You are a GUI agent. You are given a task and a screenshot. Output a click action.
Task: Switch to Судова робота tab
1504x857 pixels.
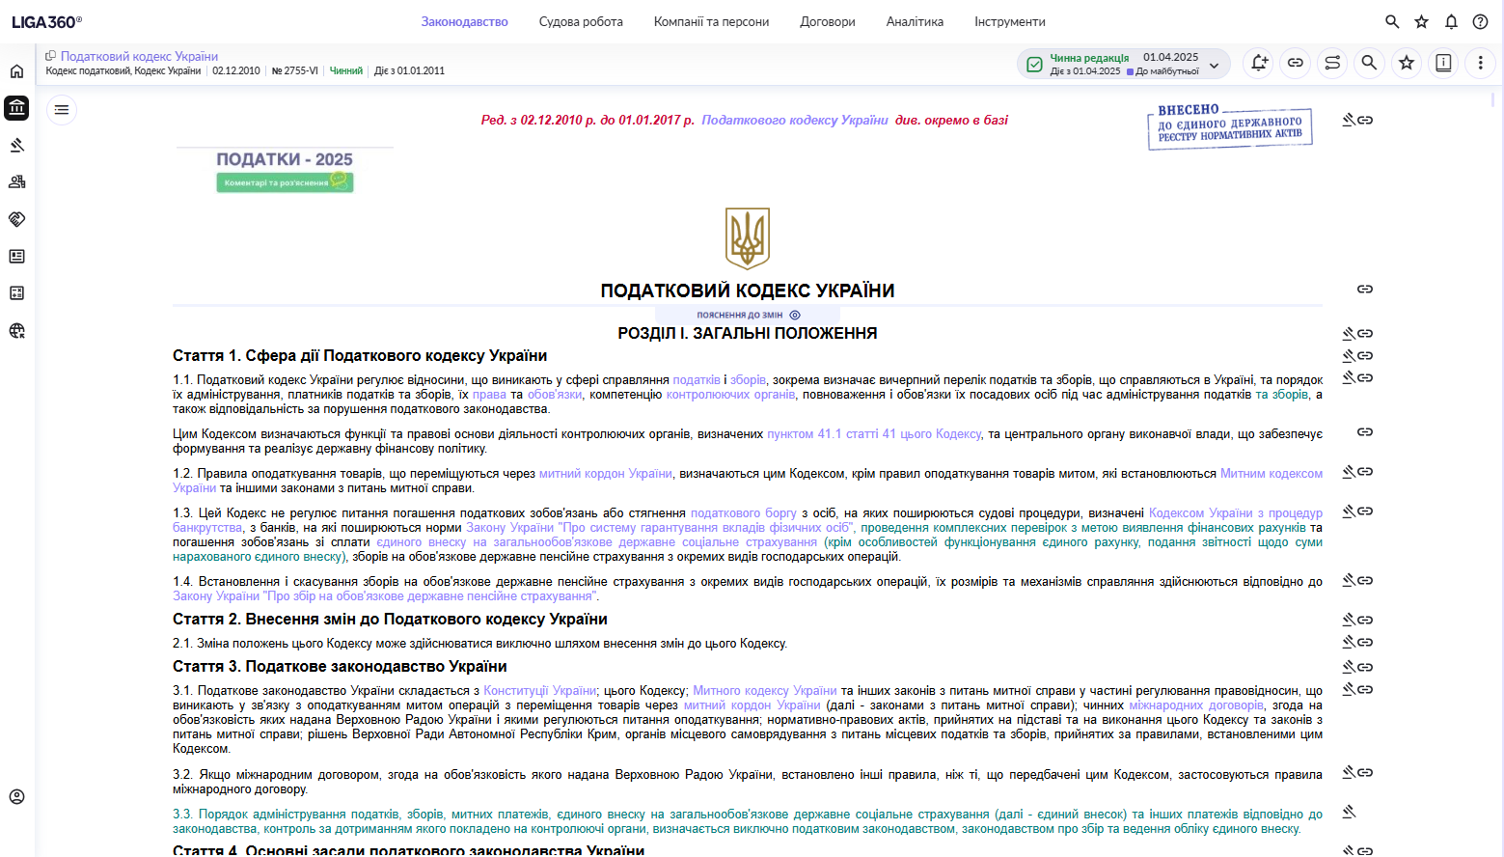[x=581, y=21]
